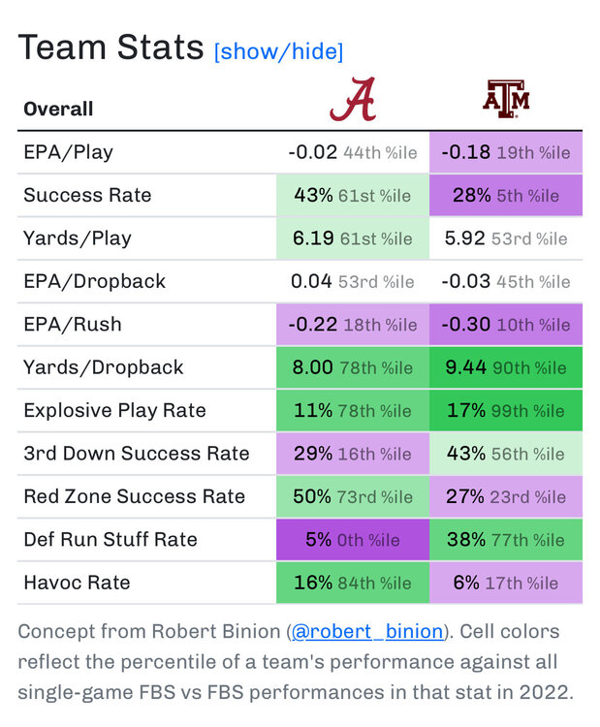Select the EPA/Play row label
Viewport: 600px width, 727px height.
[68, 152]
